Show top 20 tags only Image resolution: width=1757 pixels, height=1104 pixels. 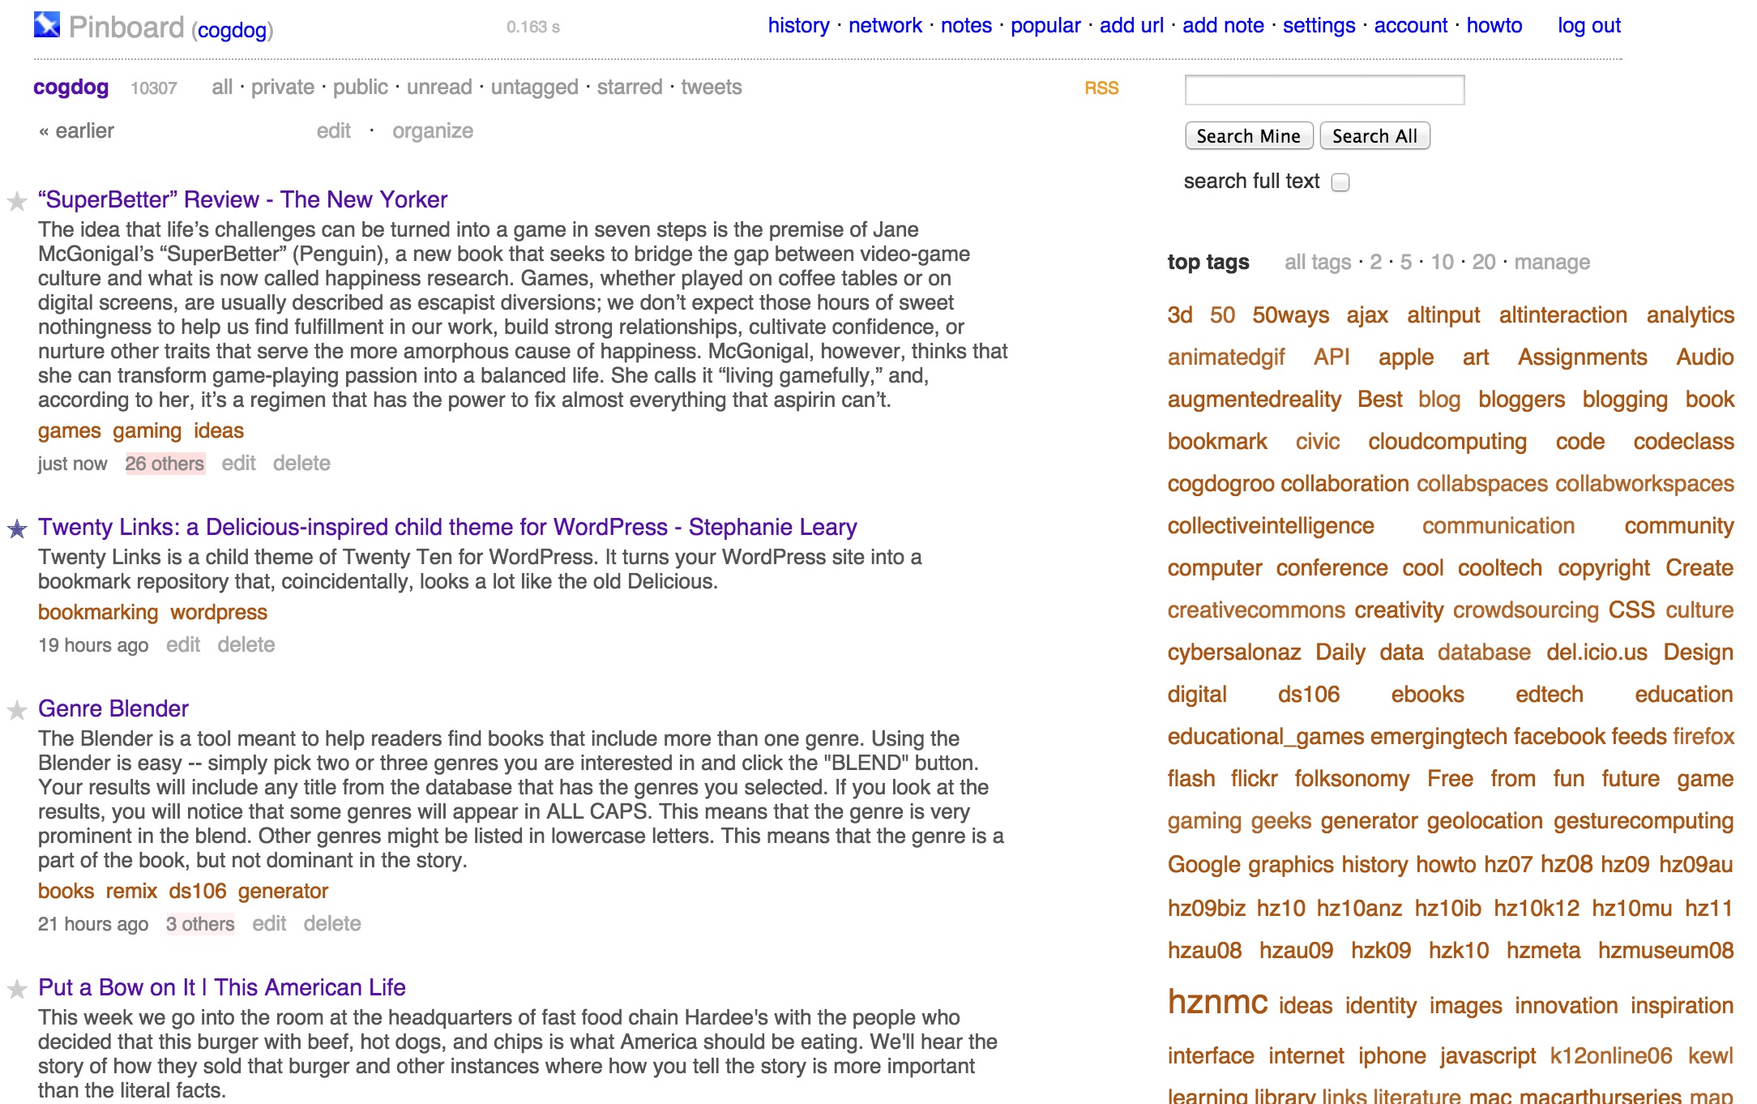click(1483, 262)
